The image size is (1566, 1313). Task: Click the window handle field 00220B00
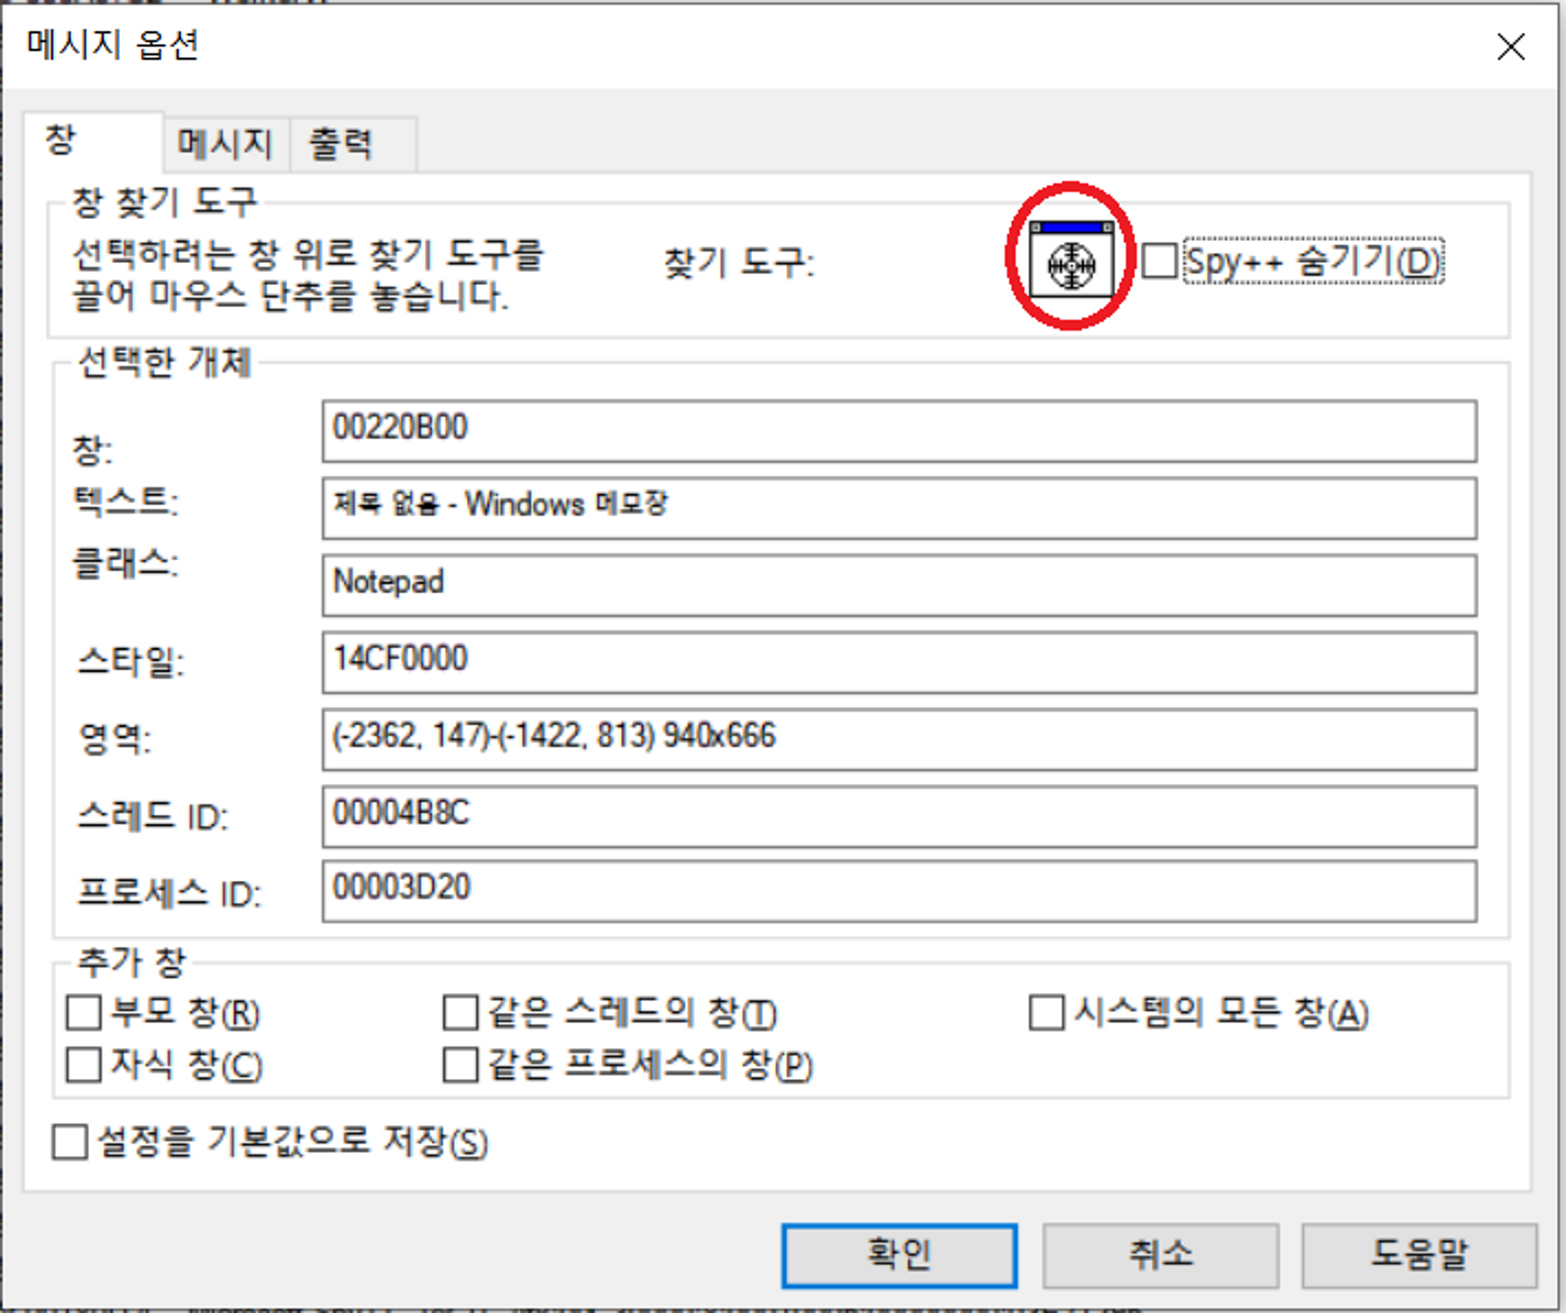pyautogui.click(x=898, y=431)
